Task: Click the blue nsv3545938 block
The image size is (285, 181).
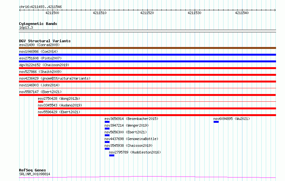Action: 107,149
